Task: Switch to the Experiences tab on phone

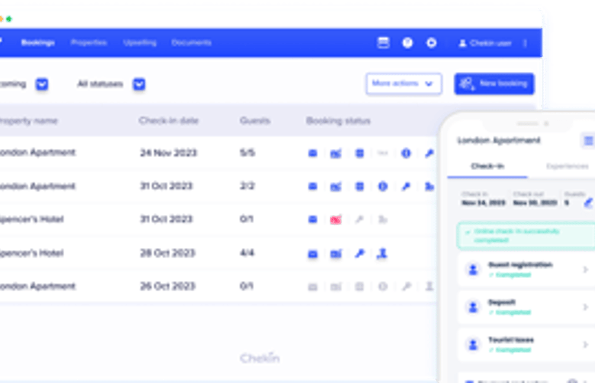Action: (x=567, y=166)
